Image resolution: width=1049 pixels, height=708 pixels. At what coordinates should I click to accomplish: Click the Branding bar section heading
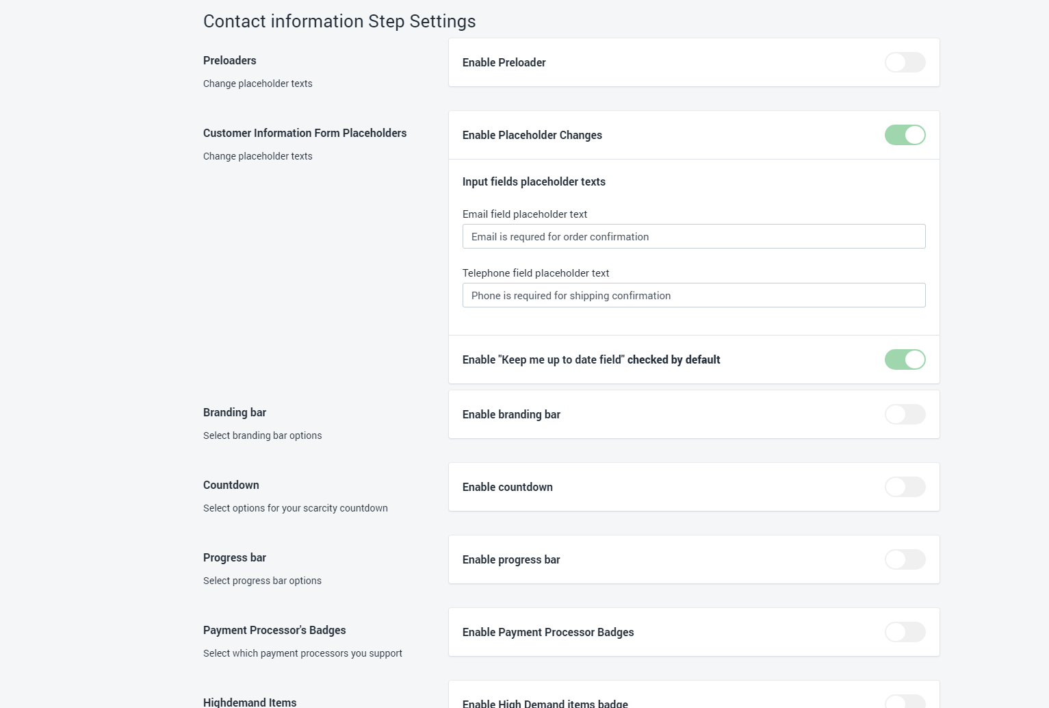tap(234, 412)
